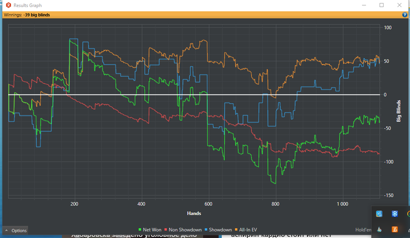The height and width of the screenshot is (238, 410).
Task: Open the blue graphics tray icon
Action: pyautogui.click(x=379, y=214)
